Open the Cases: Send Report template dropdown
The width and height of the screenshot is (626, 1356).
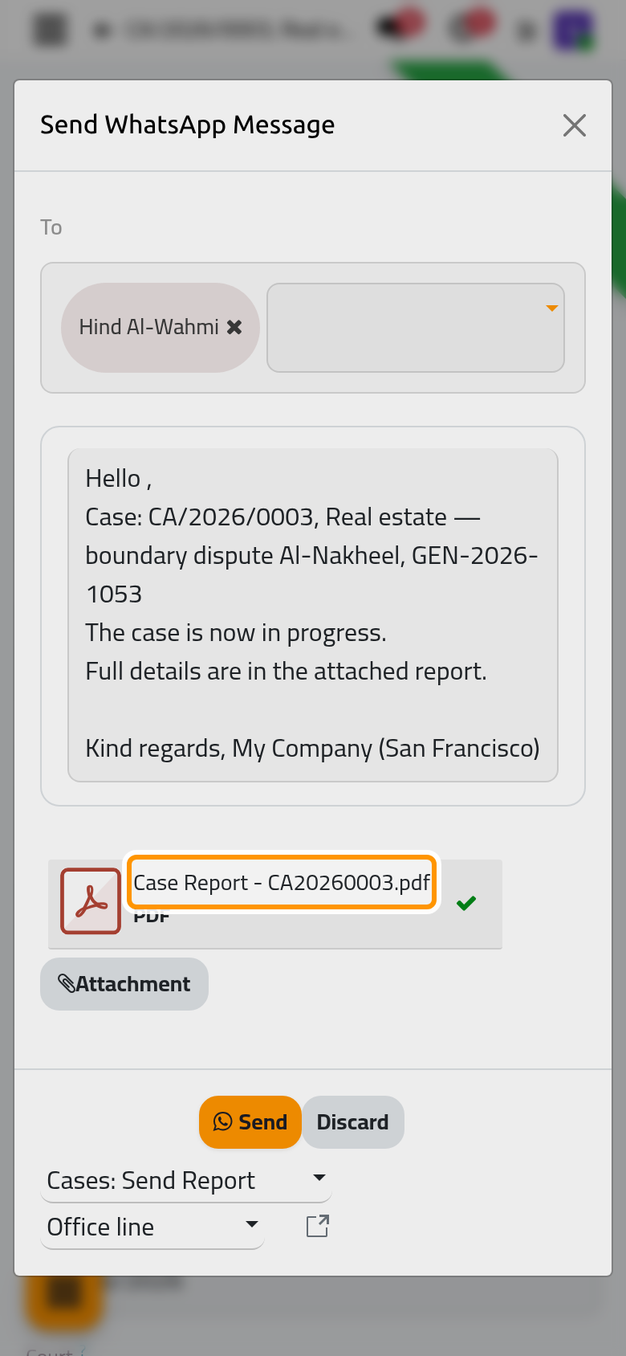tap(186, 1180)
